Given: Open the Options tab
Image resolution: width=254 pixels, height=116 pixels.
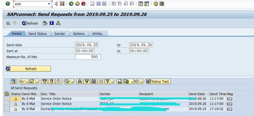Looking at the screenshot, I should pos(79,34).
